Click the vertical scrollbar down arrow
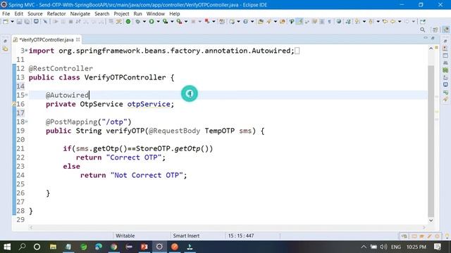 coord(431,220)
